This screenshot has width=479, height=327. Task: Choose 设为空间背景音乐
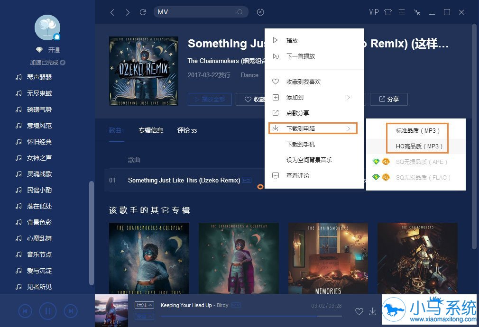tap(314, 160)
